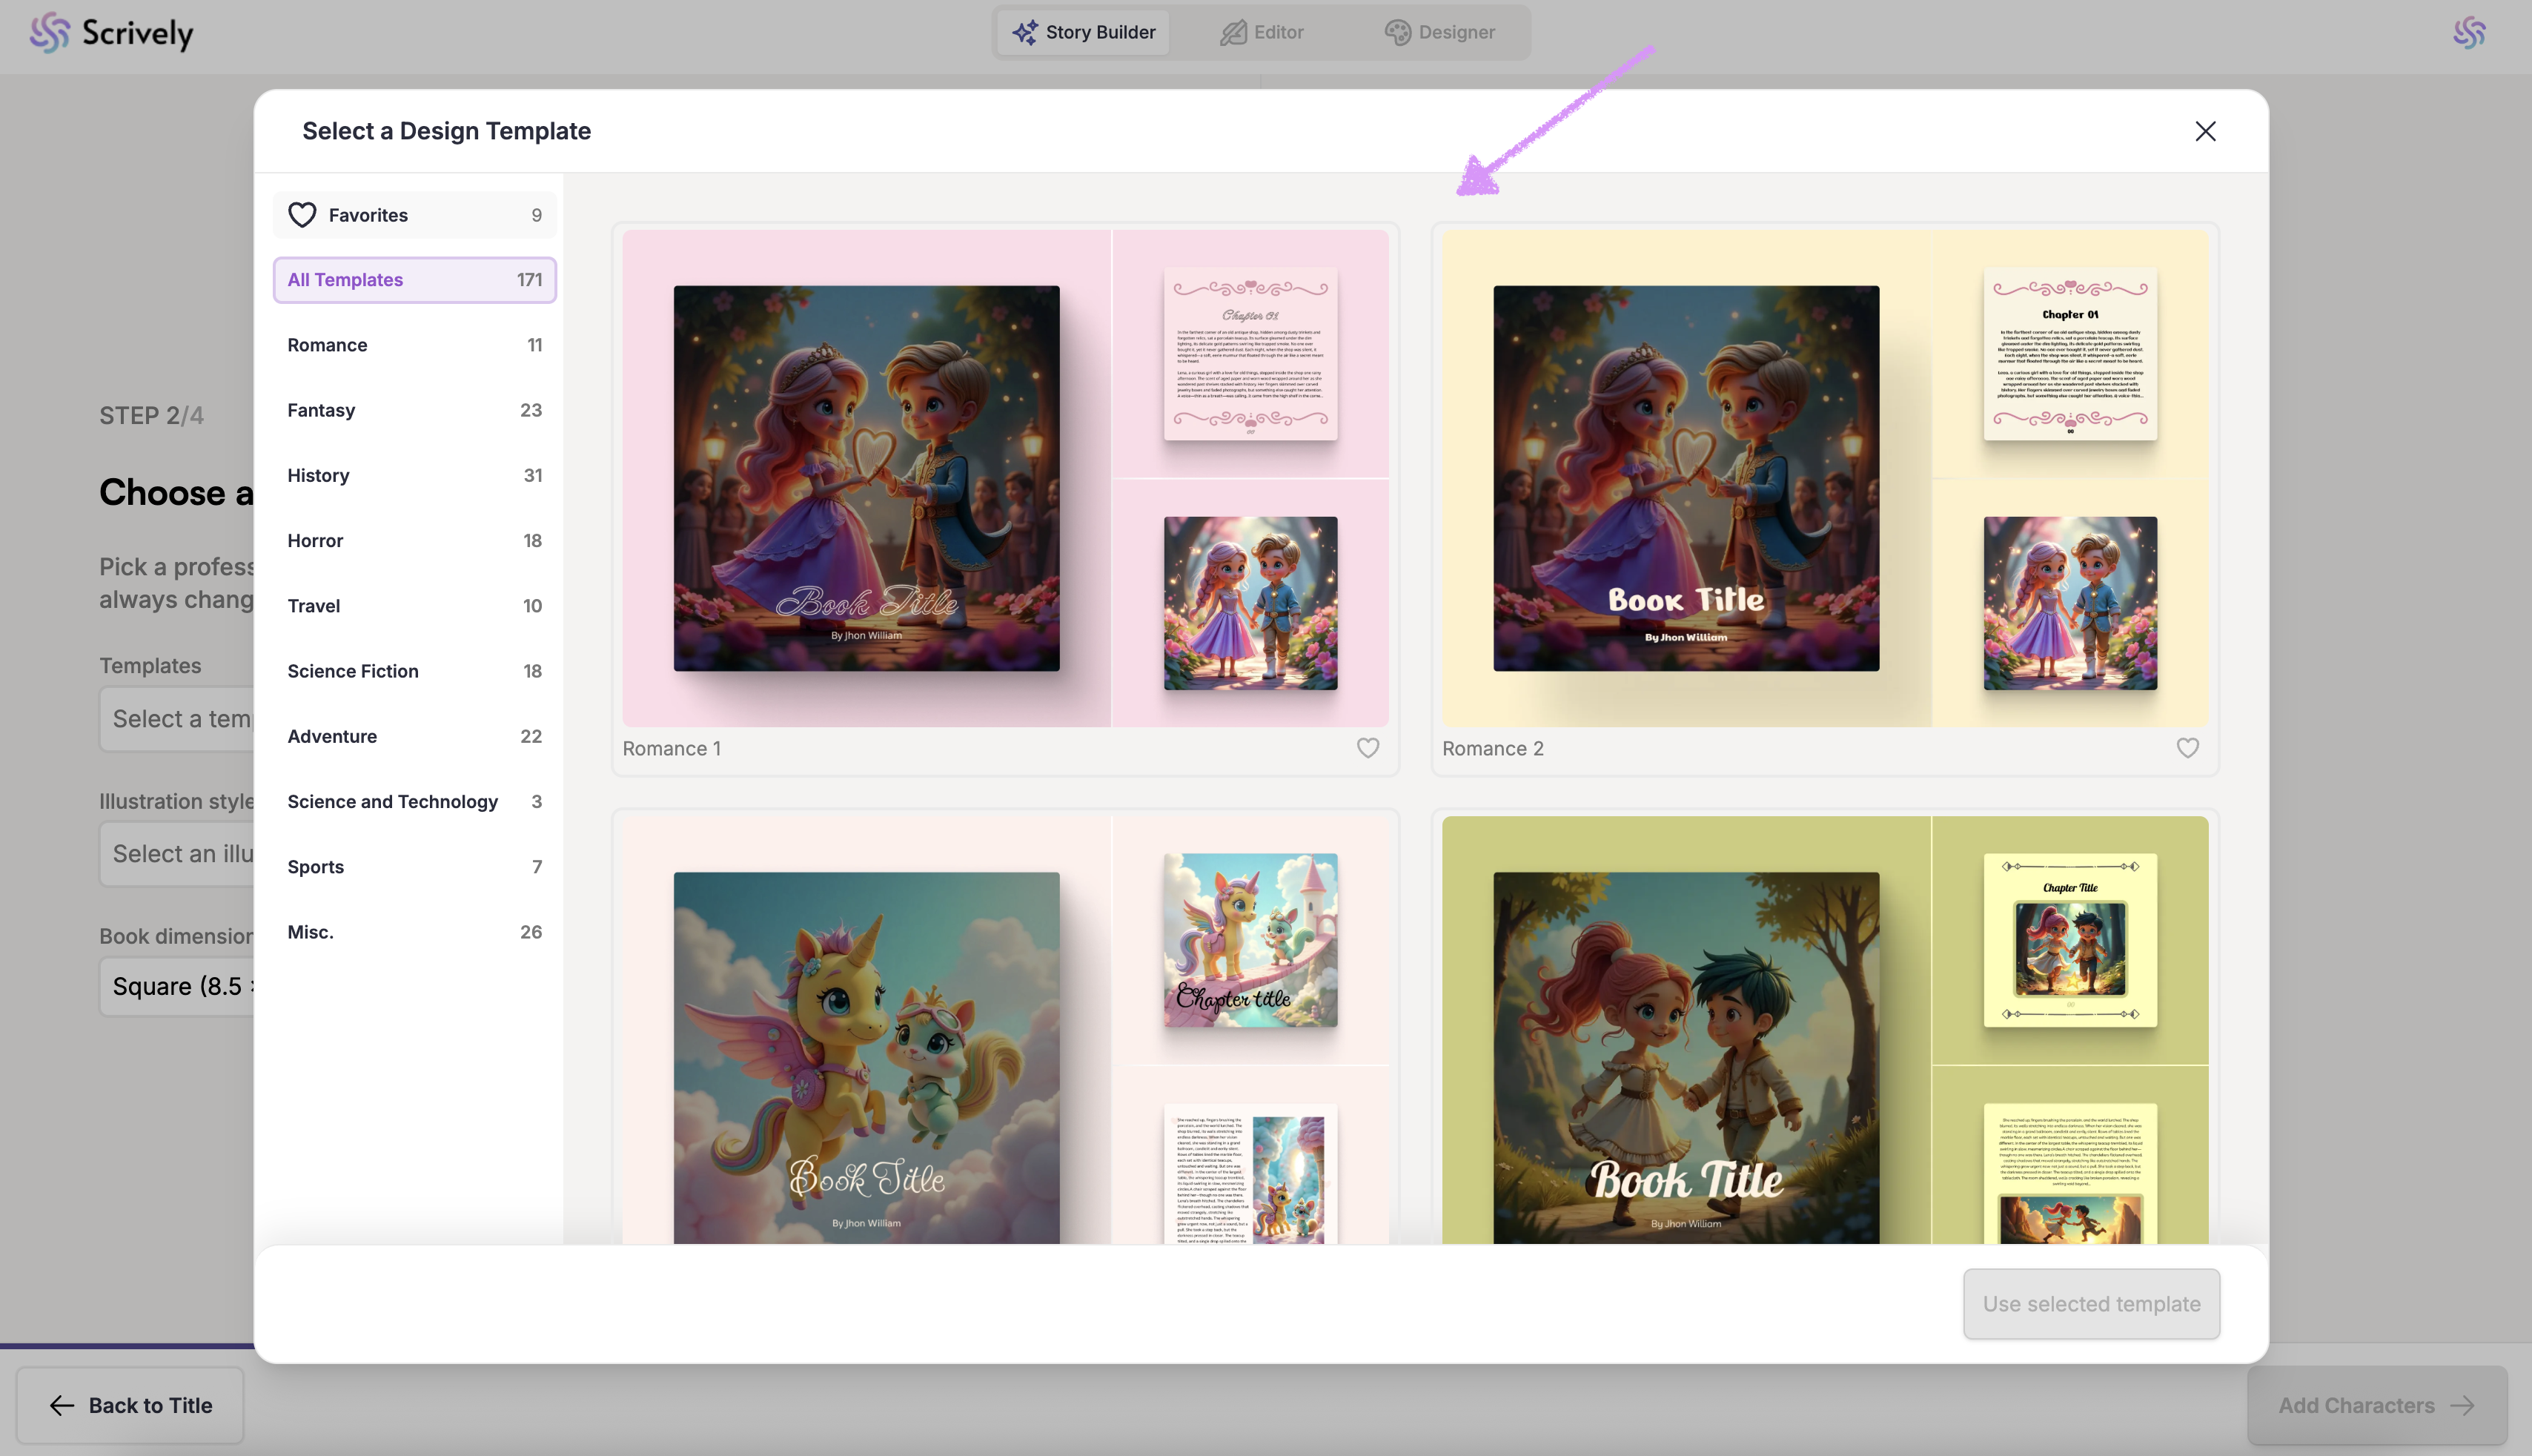Favorite the Romance 1 template
Screen dimensions: 2532x1456
[x=1367, y=748]
